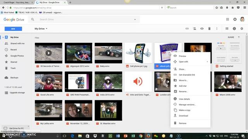Expand search options dropdown arrow

[x=135, y=20]
